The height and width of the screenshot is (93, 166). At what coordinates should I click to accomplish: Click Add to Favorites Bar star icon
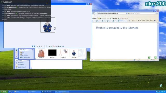(x=99, y=18)
